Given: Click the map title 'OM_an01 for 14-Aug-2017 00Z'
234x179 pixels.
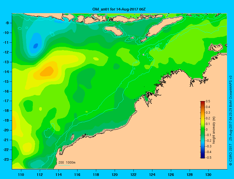Looking at the screenshot, I should coord(119,9).
